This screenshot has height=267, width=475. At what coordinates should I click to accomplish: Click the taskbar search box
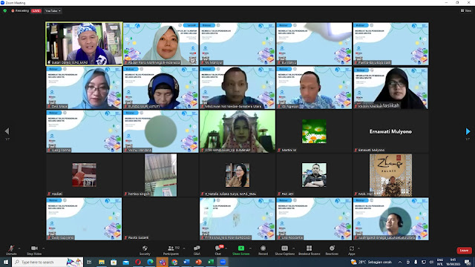click(x=47, y=262)
